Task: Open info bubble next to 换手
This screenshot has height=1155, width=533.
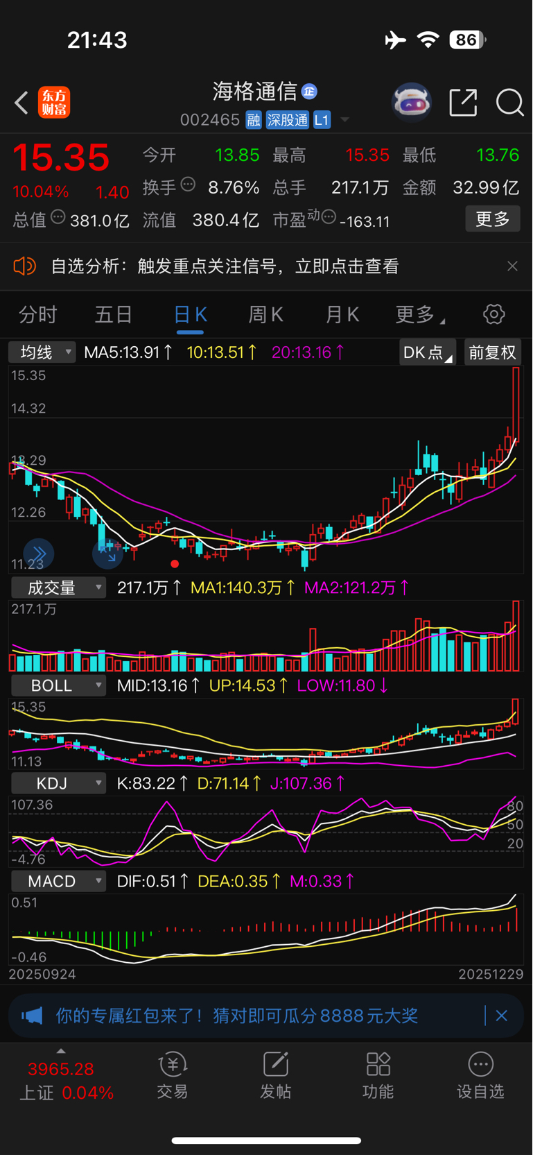Action: (x=188, y=185)
